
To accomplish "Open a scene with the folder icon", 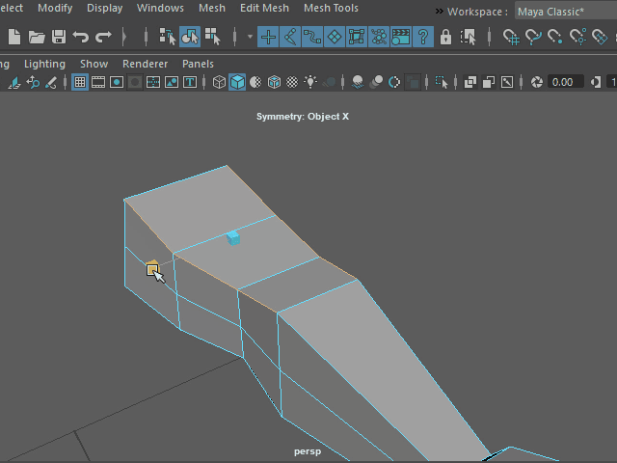I will click(37, 37).
